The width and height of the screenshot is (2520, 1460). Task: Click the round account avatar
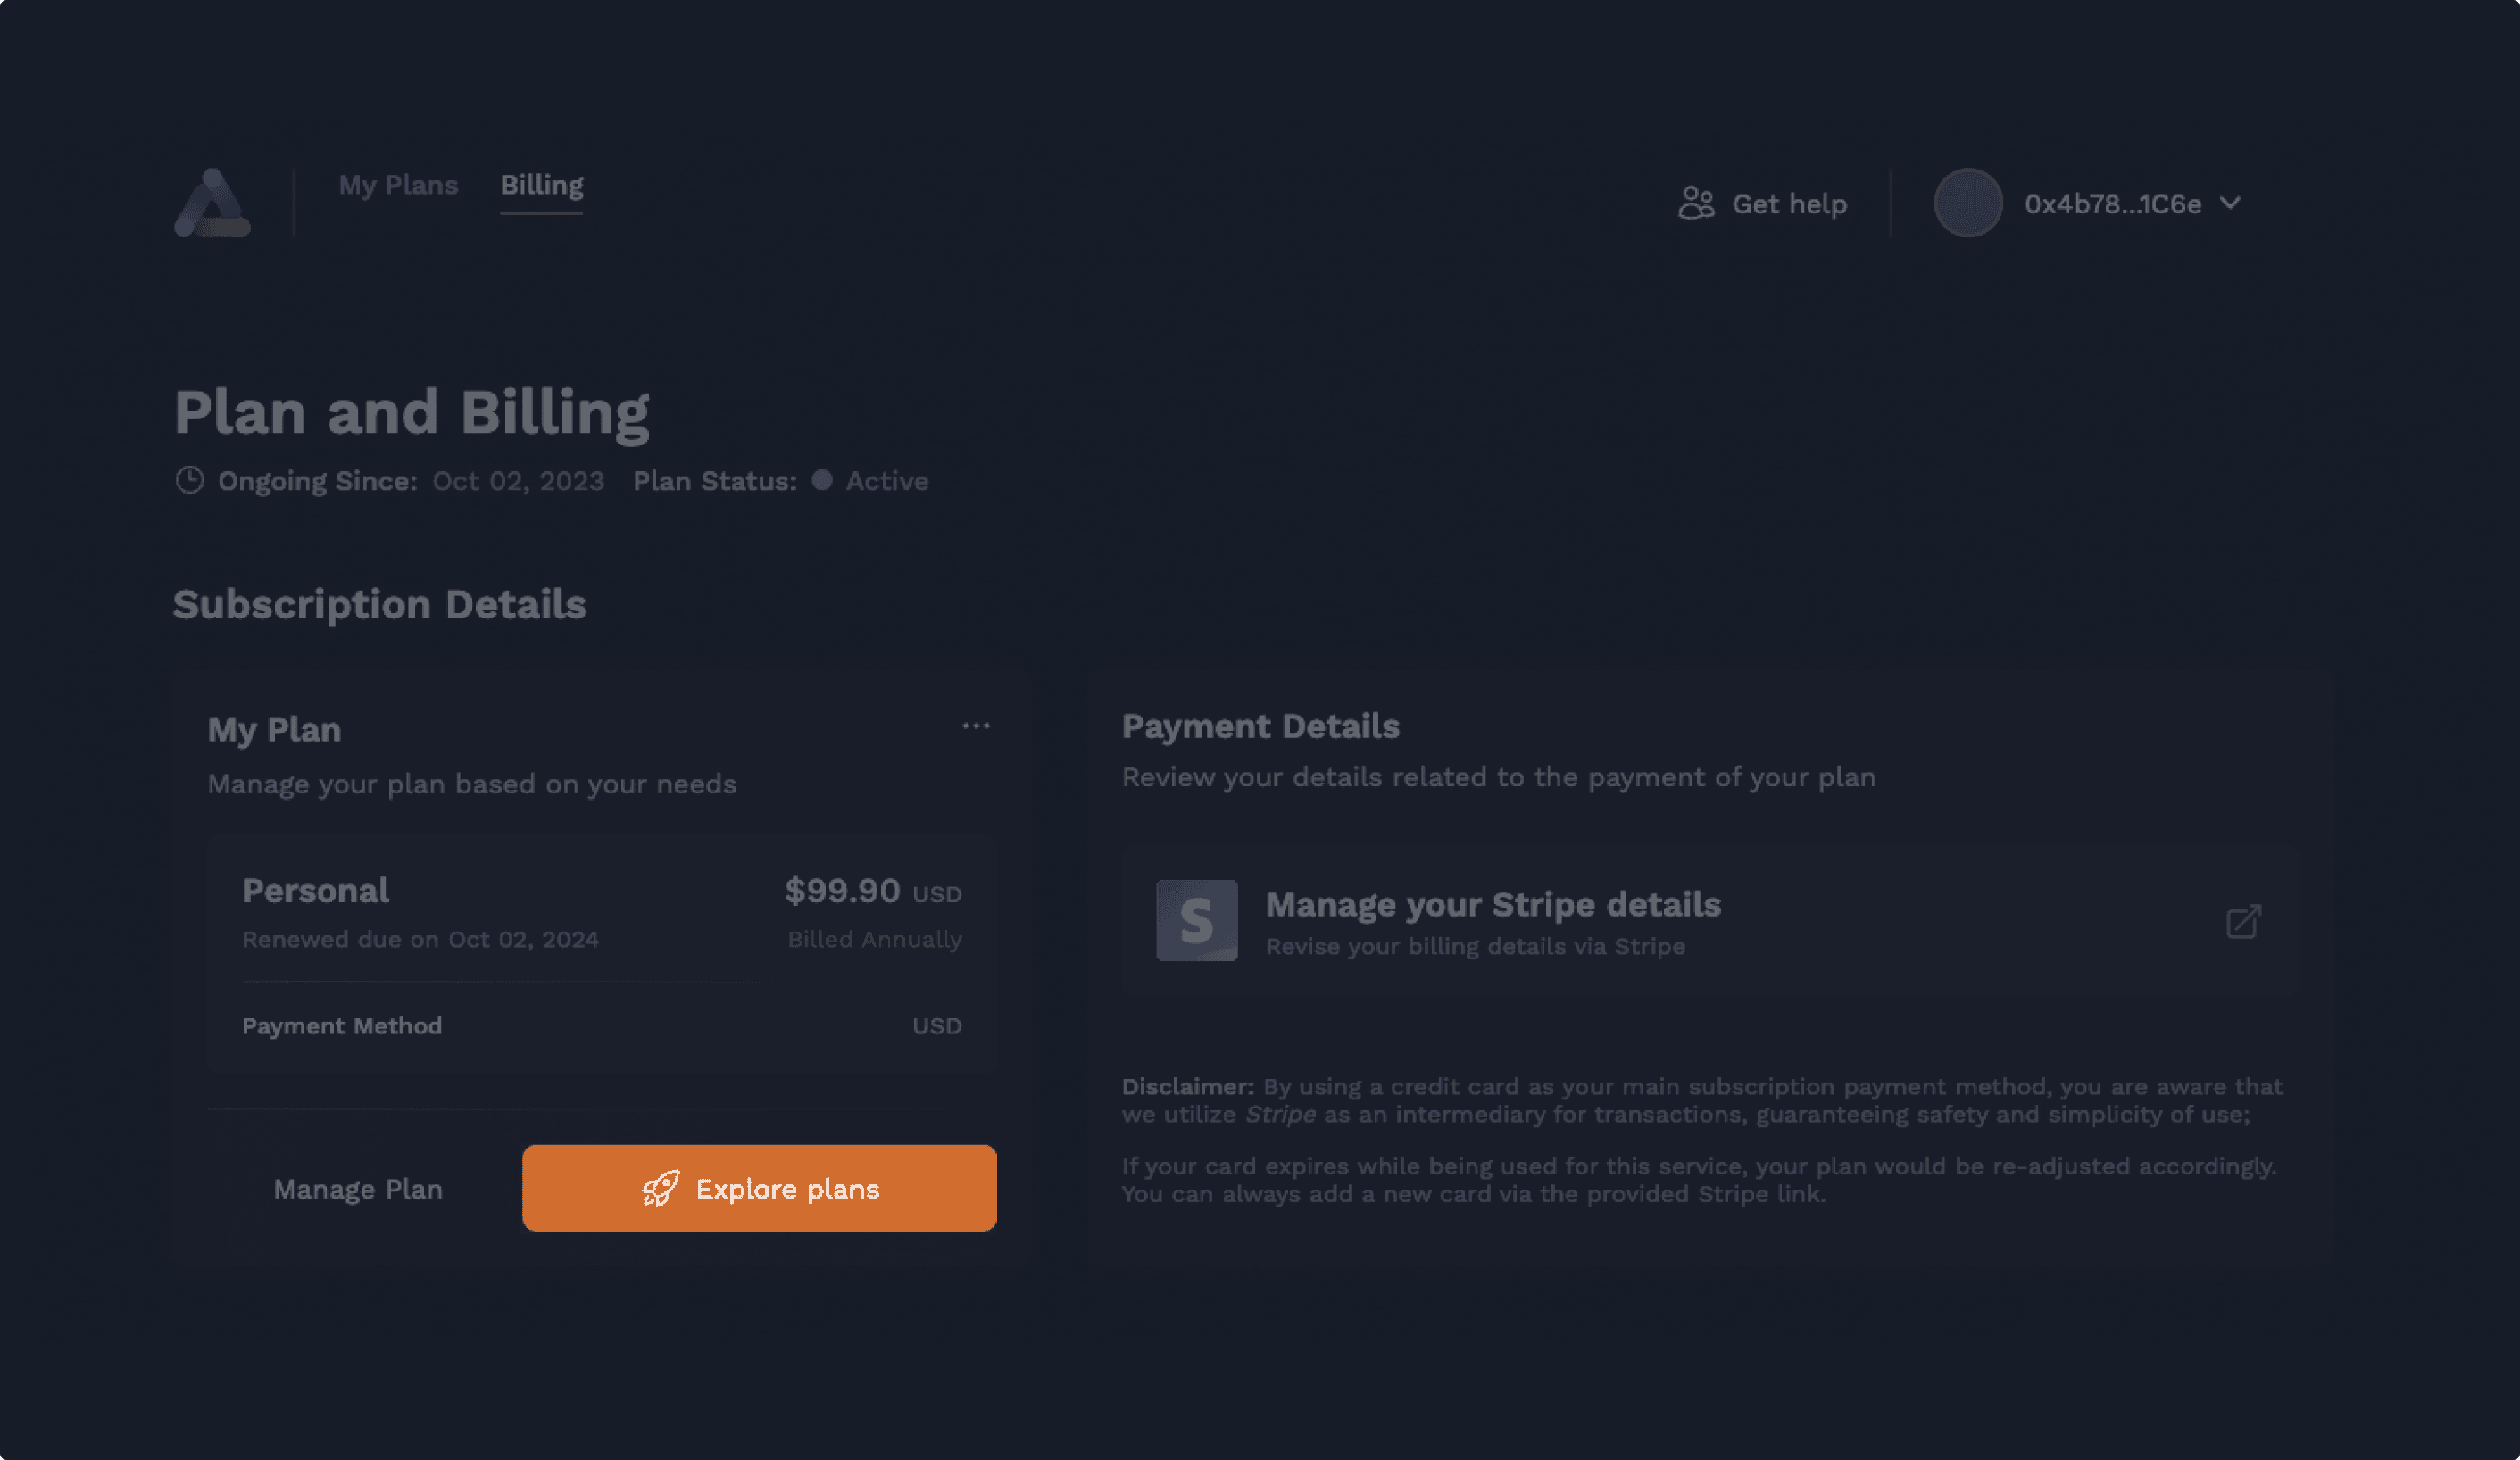click(x=1967, y=203)
